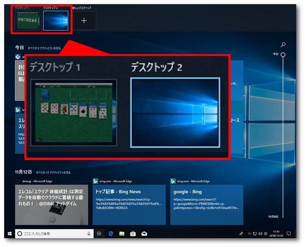Open the google - Bing activity card
Screen dimensions: 305x247
point(207,205)
